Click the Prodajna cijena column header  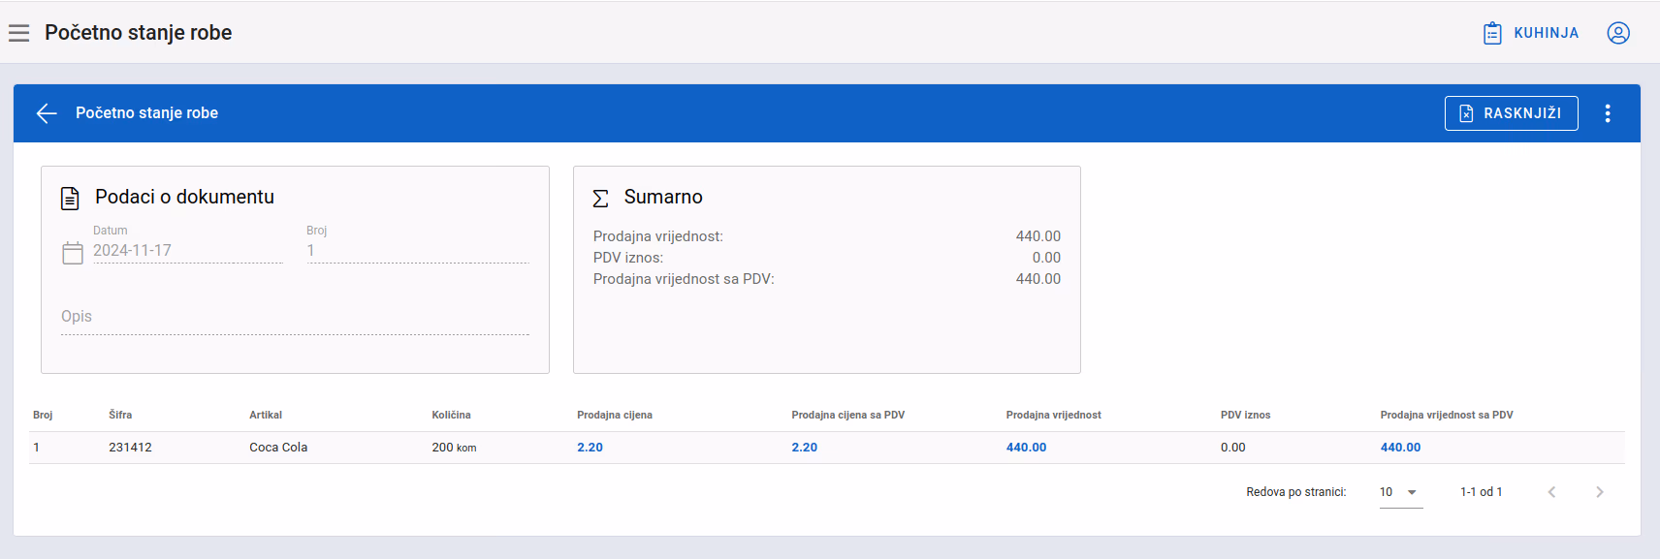(615, 415)
